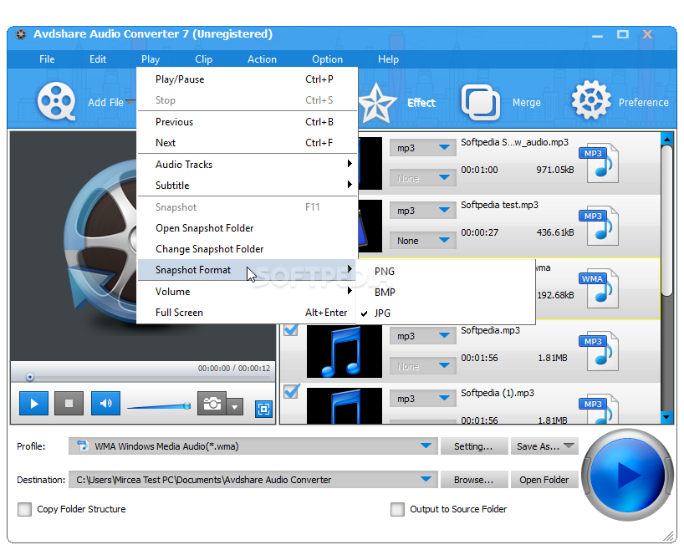Uncheck the Softpedia (1).mp3 file checkbox
Image resolution: width=684 pixels, height=550 pixels.
(x=291, y=391)
